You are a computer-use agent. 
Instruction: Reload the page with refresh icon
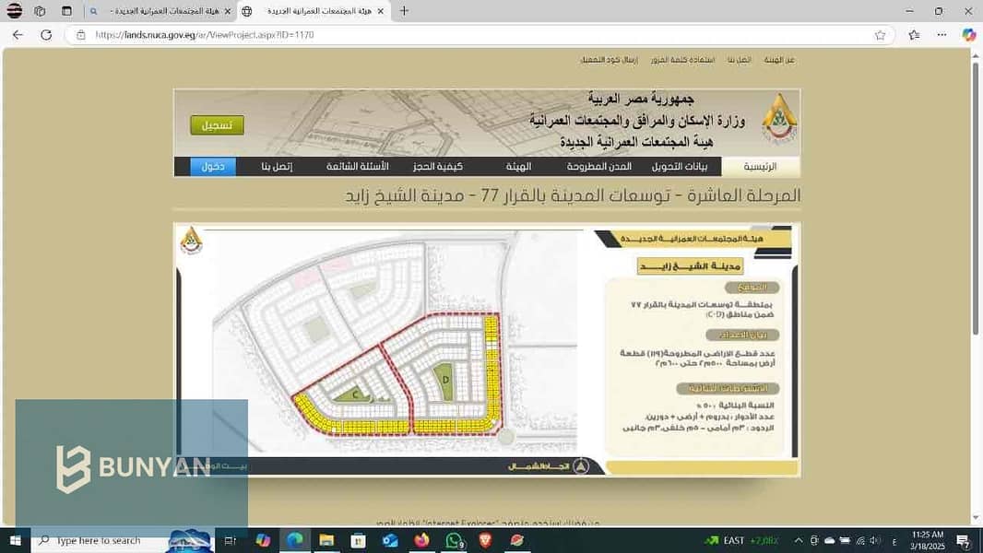[x=46, y=35]
